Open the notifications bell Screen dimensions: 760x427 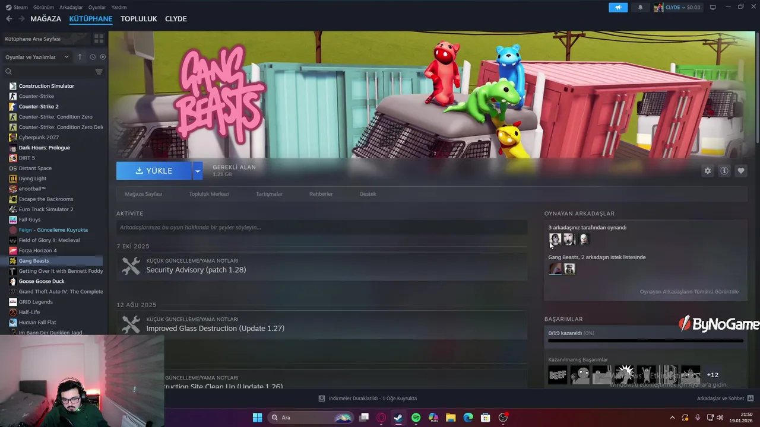pos(640,8)
